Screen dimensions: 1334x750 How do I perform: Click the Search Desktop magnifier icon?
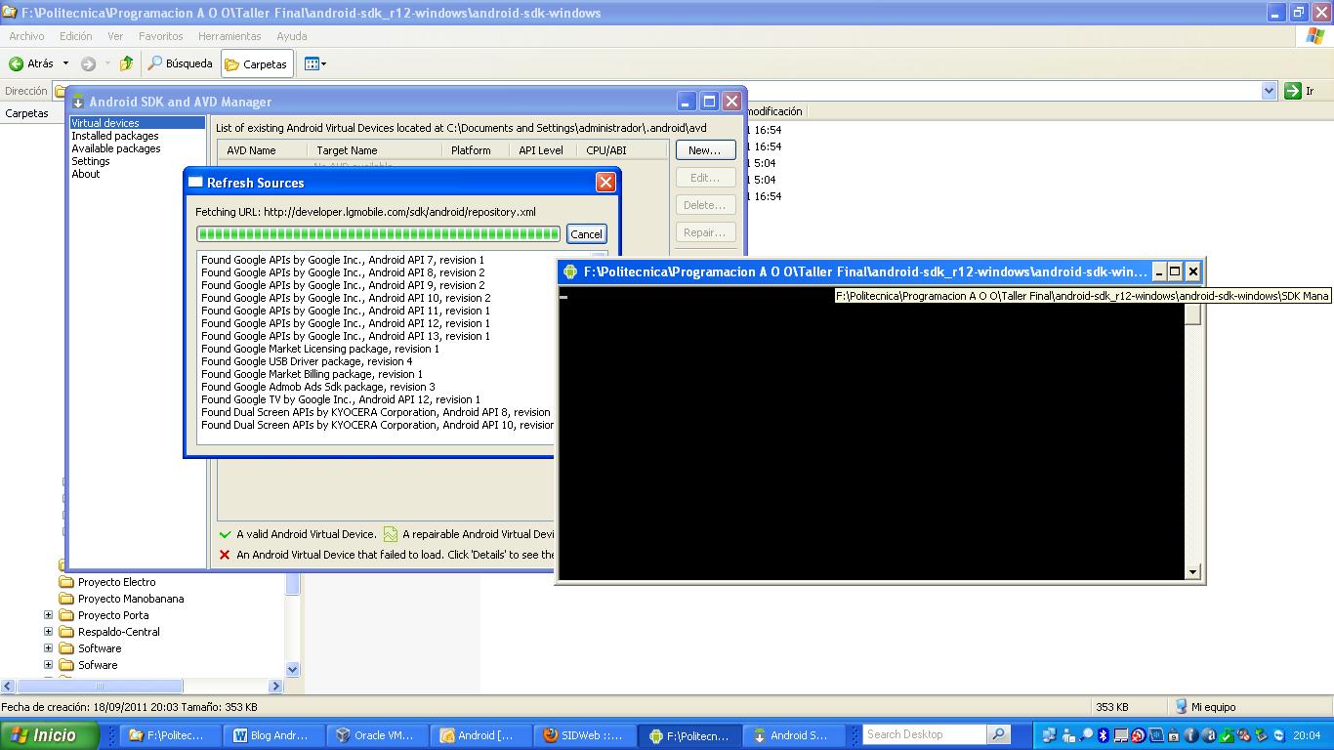click(998, 734)
